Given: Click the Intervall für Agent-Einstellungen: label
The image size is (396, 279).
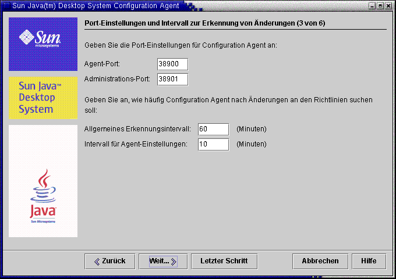Looking at the screenshot, I should click(x=136, y=144).
